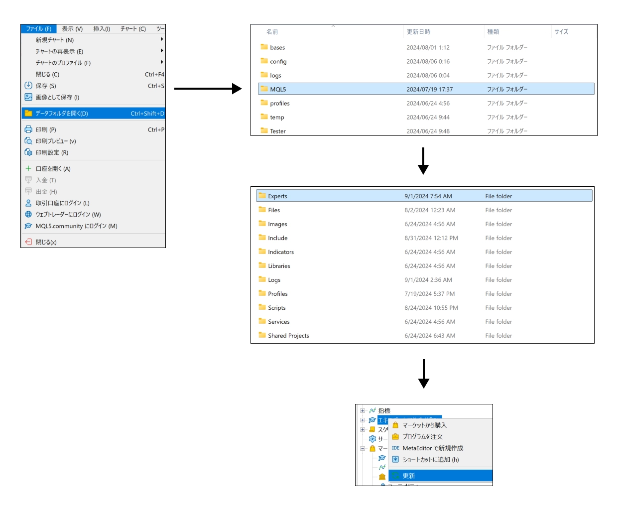Screen dimensions: 618x507
Task: Click the green refresh icon for 更新
Action: click(395, 476)
